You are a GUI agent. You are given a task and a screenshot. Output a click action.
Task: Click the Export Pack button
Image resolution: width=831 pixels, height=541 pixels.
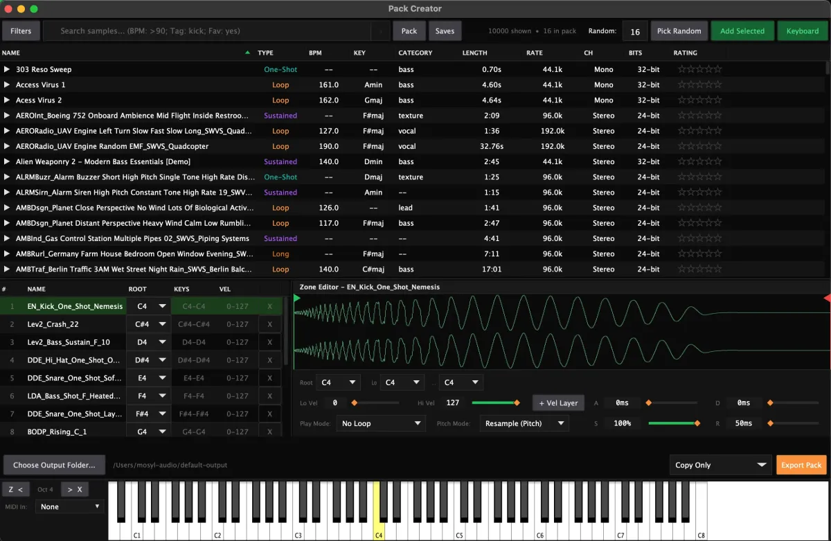(x=801, y=465)
